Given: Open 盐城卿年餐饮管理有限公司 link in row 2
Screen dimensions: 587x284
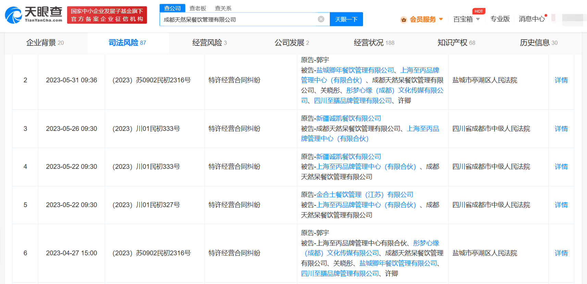Looking at the screenshot, I should click(x=355, y=70).
